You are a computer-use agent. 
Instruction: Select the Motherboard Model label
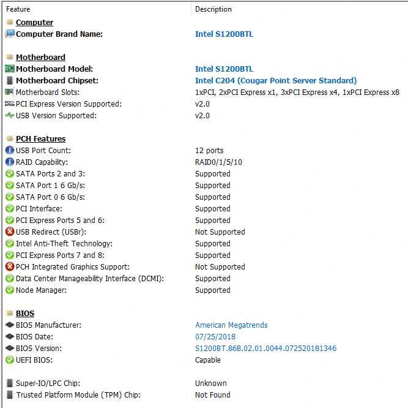(54, 69)
